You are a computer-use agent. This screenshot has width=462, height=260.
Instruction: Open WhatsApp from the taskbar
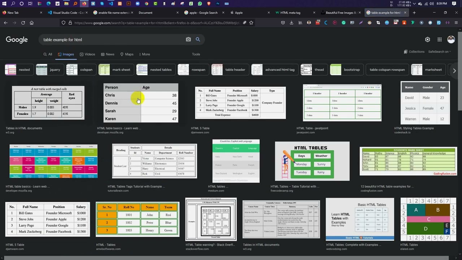tap(200, 4)
